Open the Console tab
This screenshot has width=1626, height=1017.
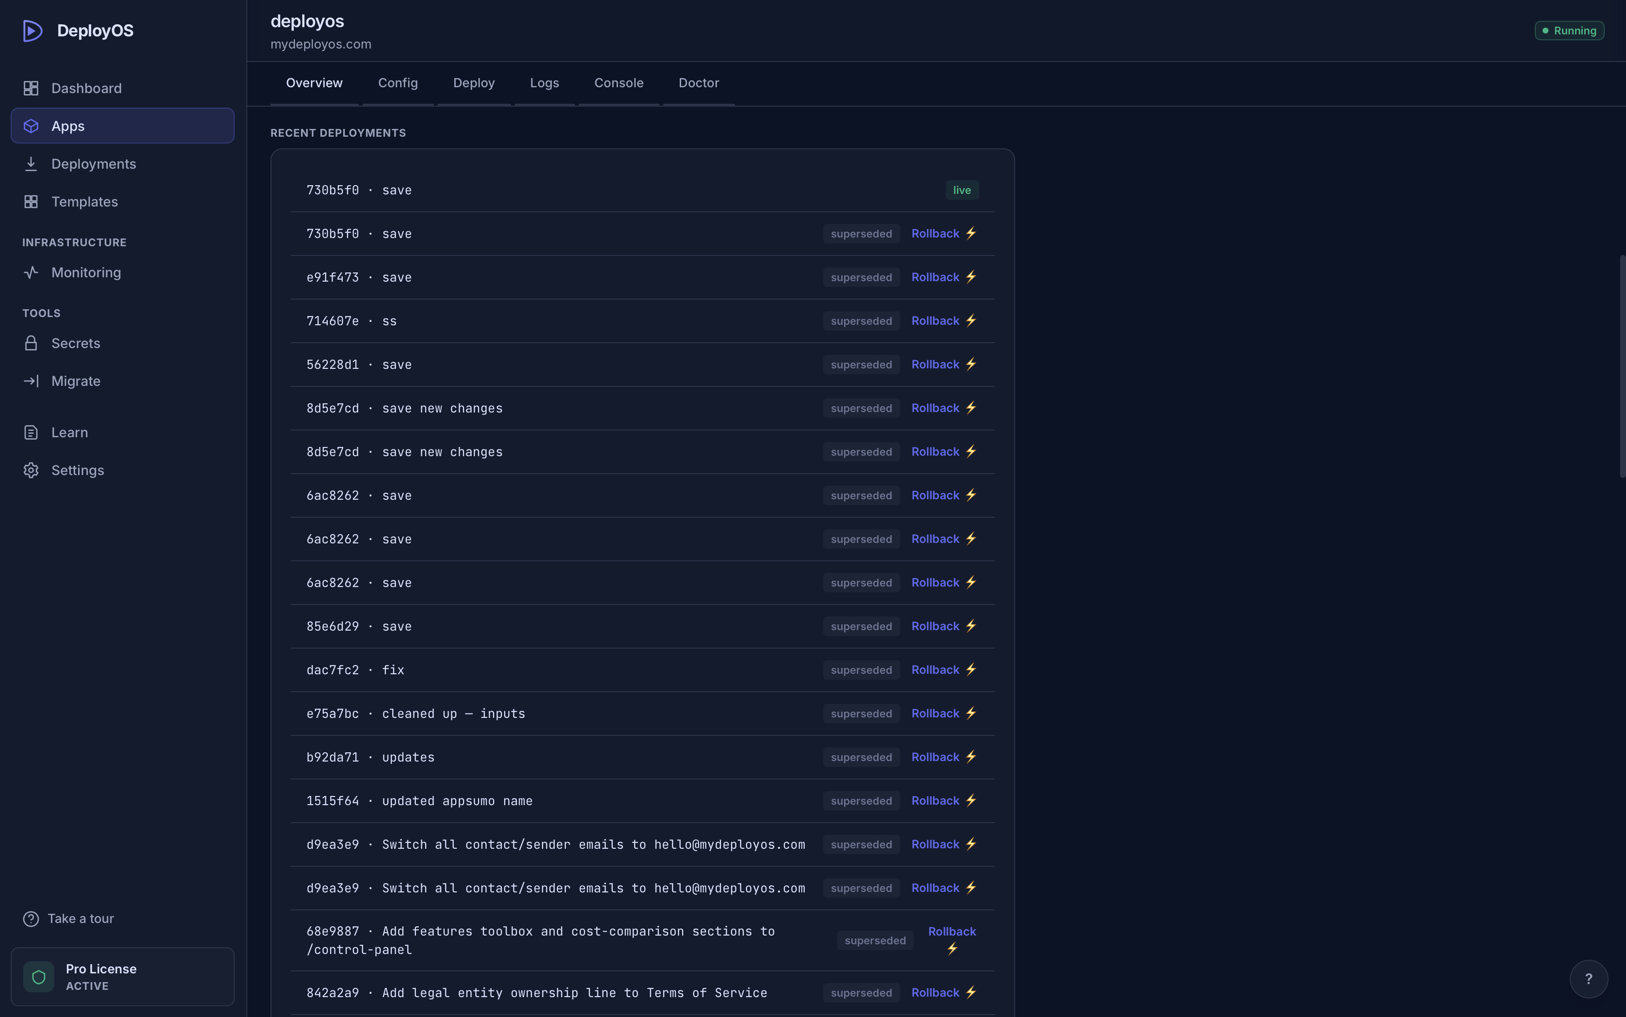[x=619, y=83]
